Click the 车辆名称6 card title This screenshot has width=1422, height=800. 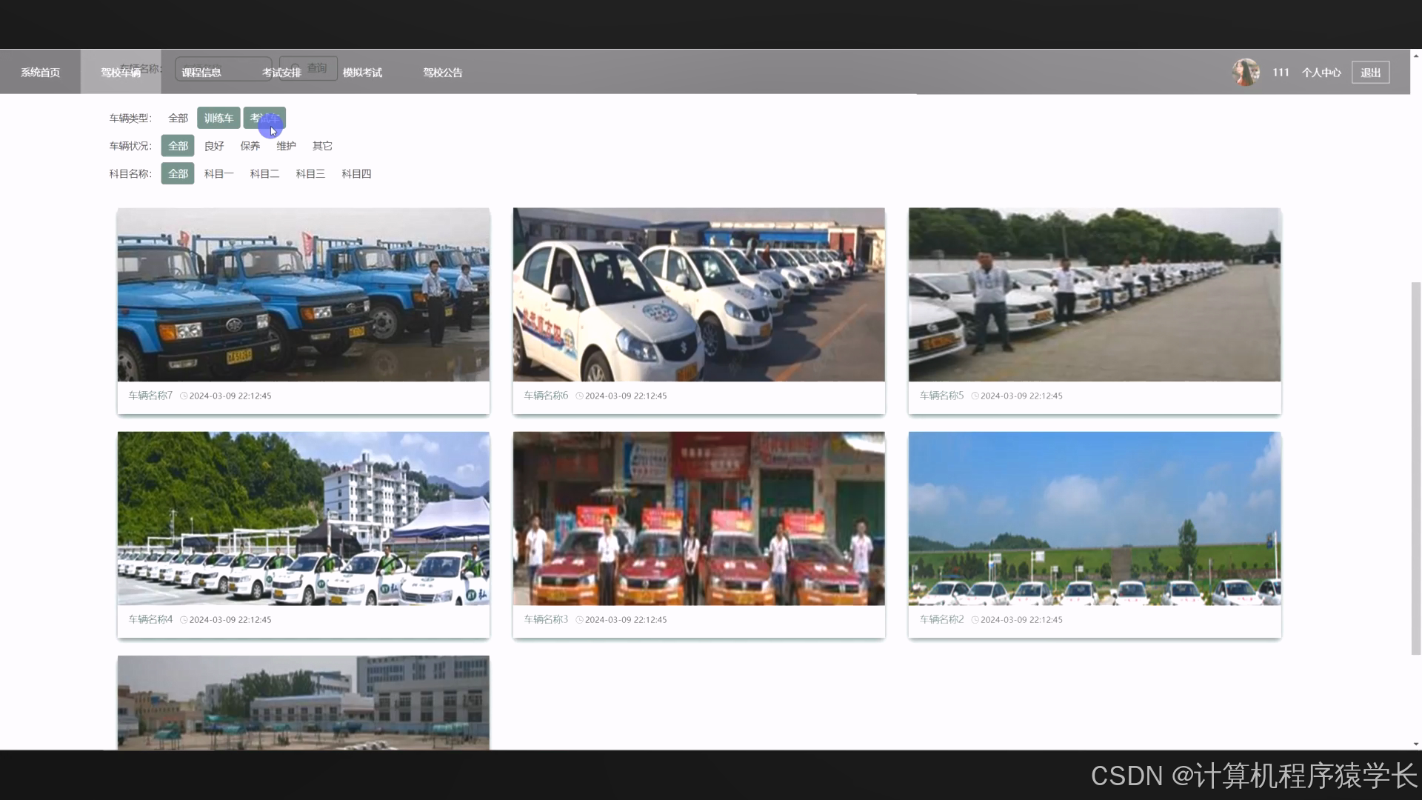[x=546, y=396]
